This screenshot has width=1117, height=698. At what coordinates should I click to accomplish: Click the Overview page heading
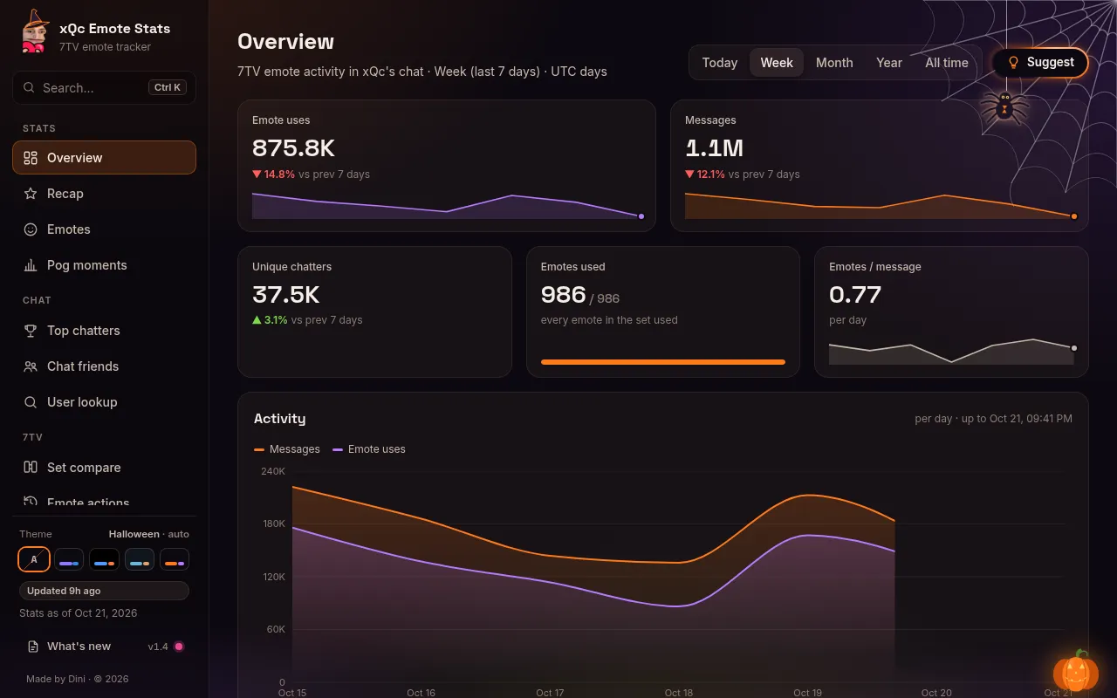(x=285, y=42)
